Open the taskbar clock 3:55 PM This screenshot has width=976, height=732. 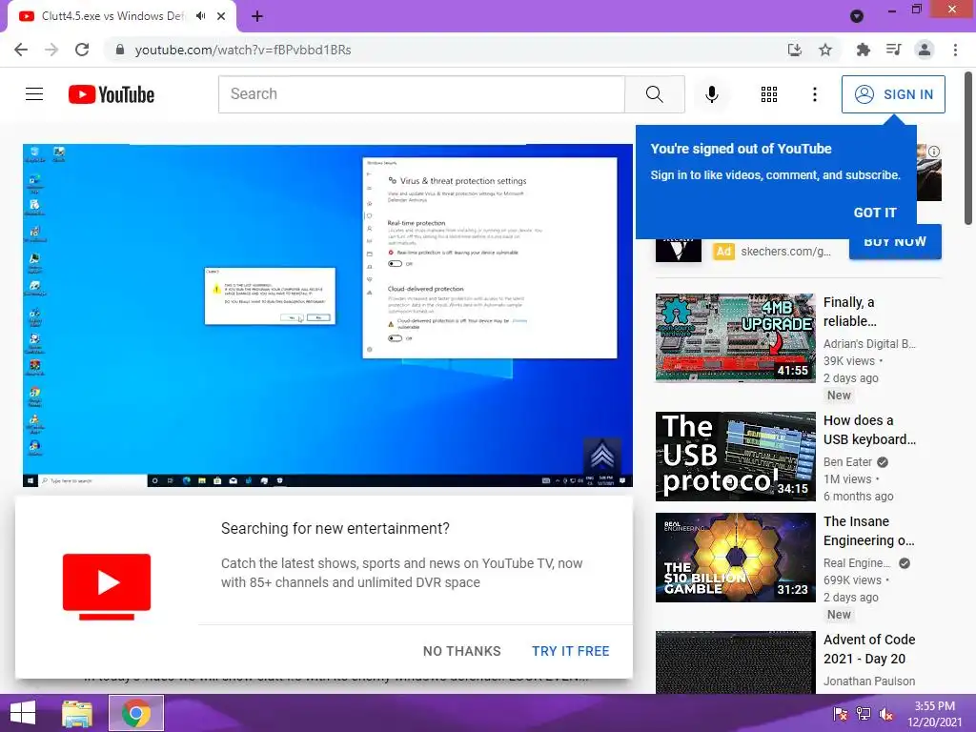[x=934, y=714]
